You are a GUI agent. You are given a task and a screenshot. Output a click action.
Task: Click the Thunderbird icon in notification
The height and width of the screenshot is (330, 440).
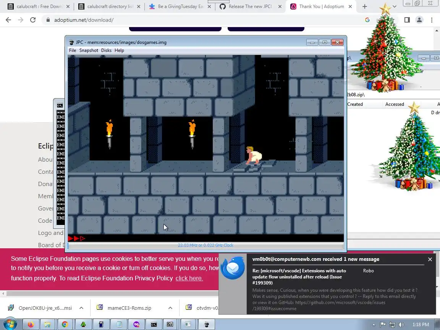click(x=233, y=268)
